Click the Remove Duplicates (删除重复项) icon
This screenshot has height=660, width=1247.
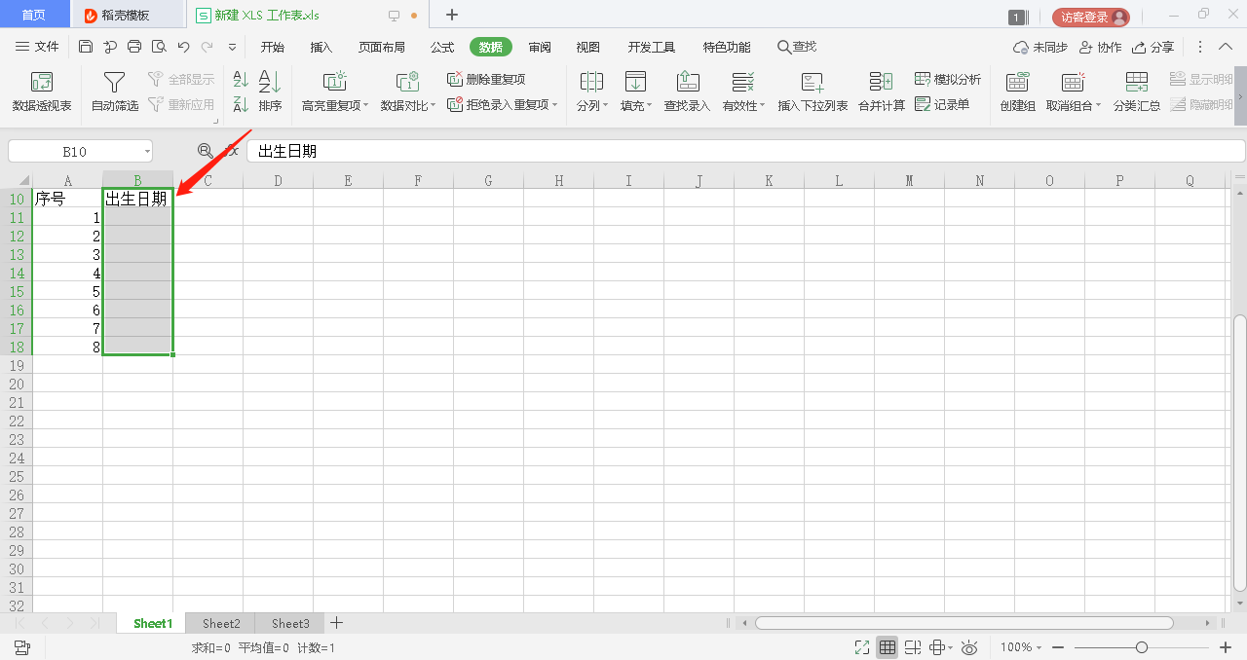click(x=455, y=79)
